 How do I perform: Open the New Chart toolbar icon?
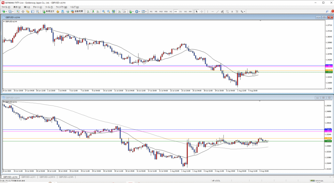tap(4, 11)
